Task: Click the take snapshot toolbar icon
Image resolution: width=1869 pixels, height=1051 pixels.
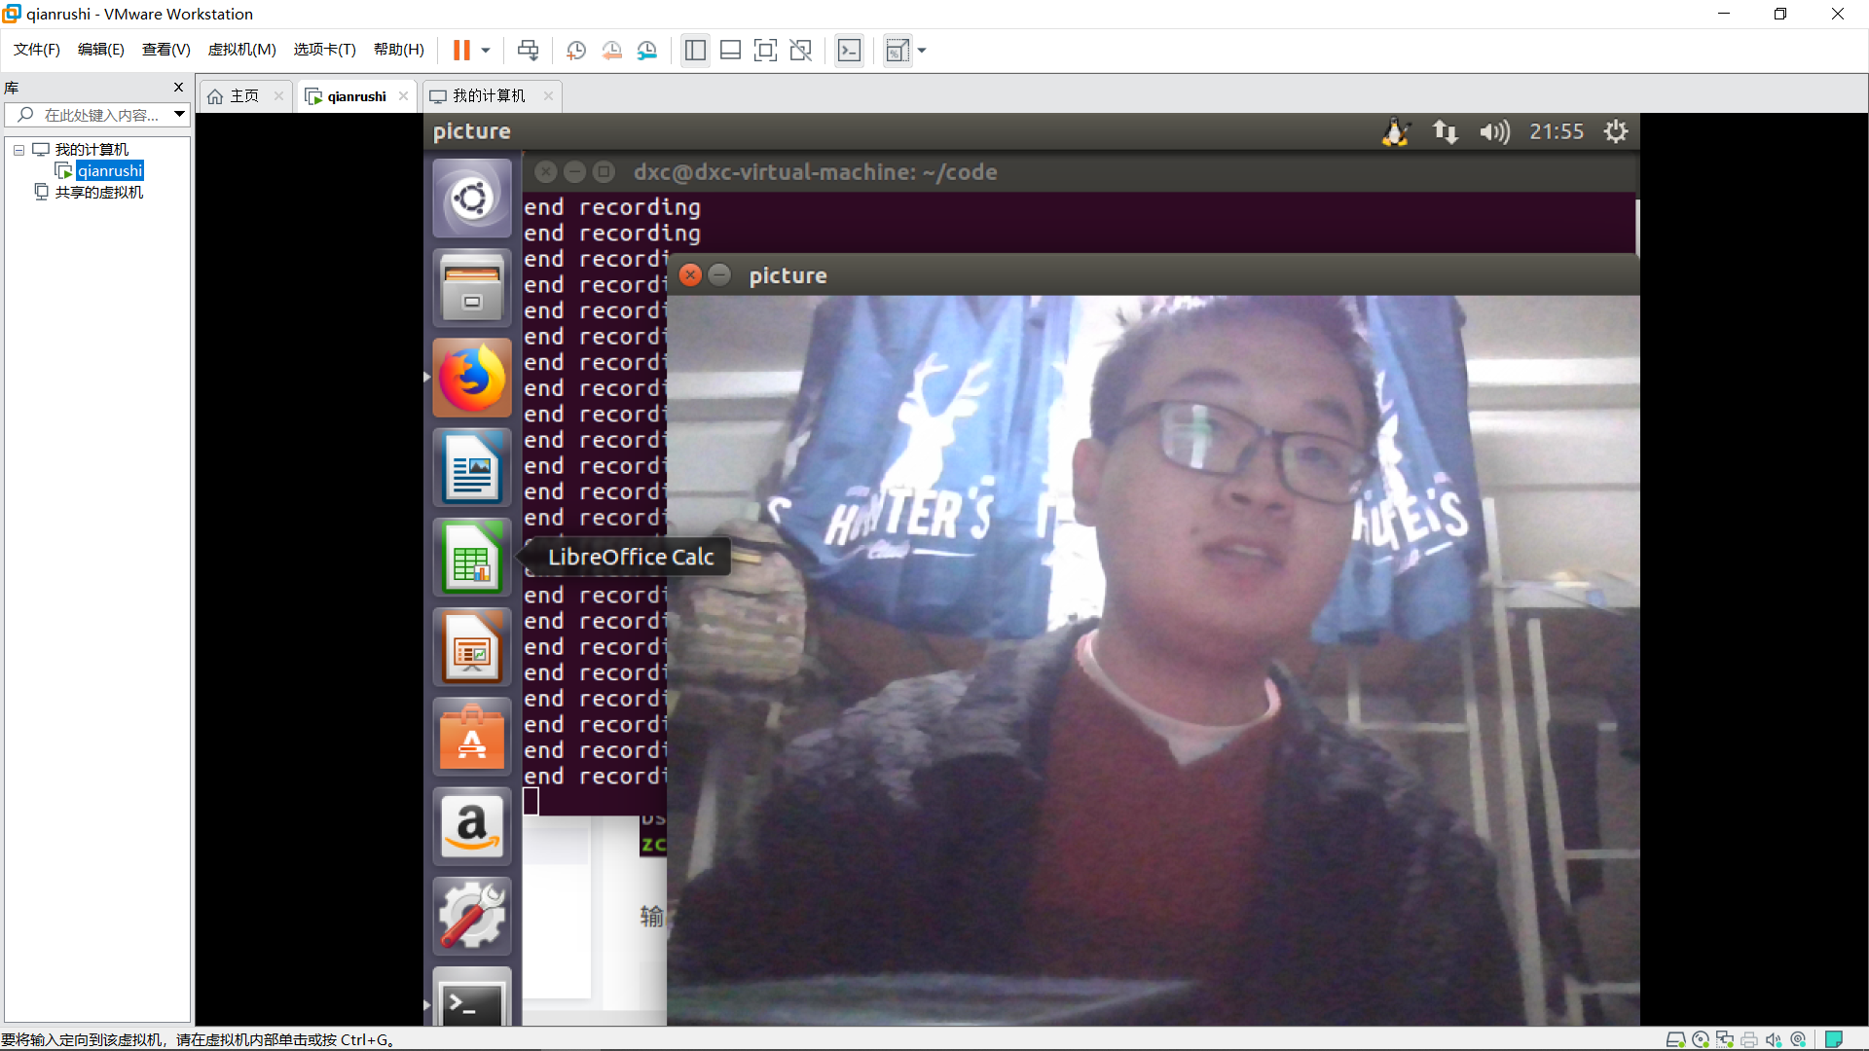Action: point(576,51)
